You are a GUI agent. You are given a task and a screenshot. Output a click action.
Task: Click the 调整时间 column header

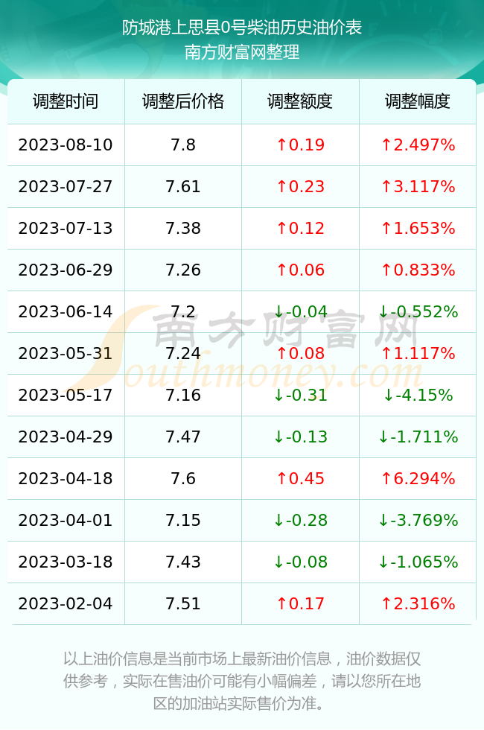click(66, 101)
